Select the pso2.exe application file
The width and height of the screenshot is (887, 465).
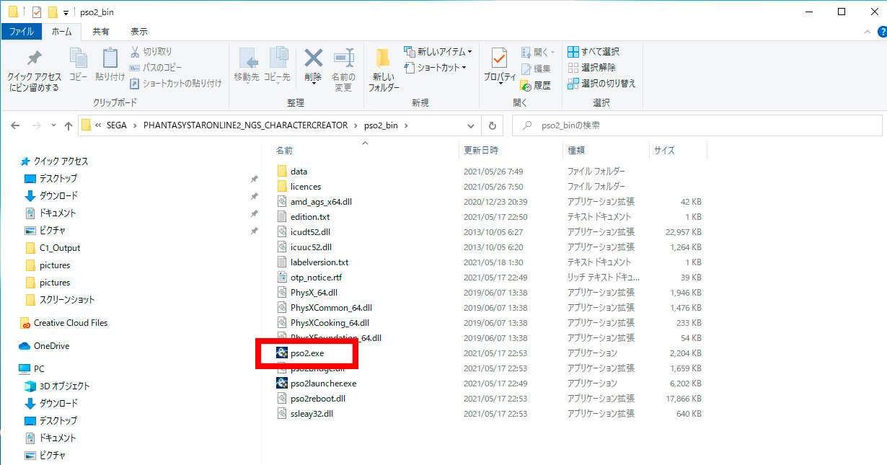click(307, 353)
